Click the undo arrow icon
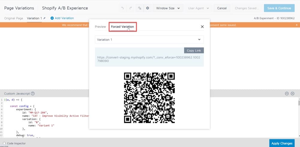300x147 pixels. tap(122, 8)
